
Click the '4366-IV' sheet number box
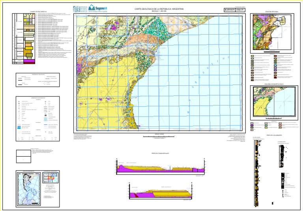pyautogui.click(x=240, y=10)
